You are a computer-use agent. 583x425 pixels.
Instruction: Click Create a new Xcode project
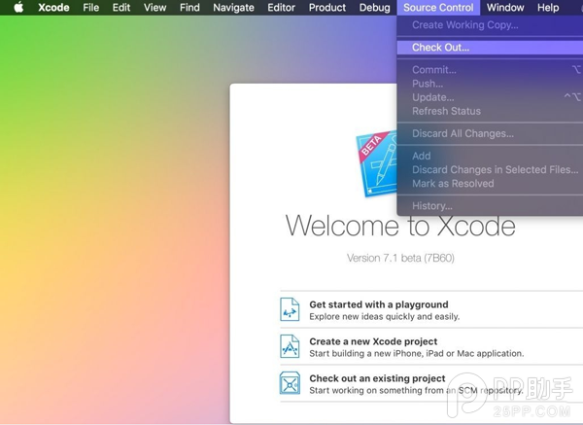pyautogui.click(x=373, y=341)
